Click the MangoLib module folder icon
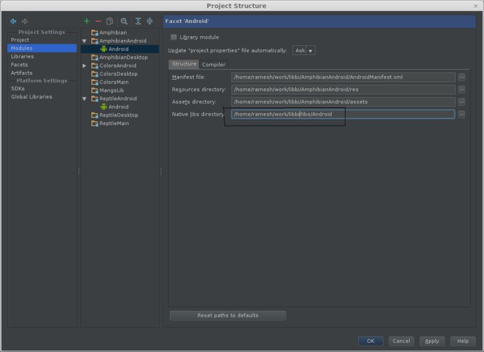The height and width of the screenshot is (352, 484). click(95, 90)
